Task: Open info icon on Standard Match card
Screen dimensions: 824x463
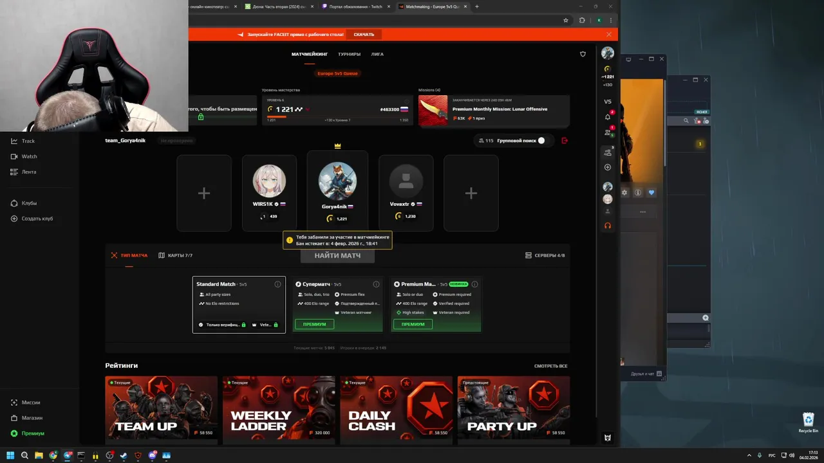Action: click(x=277, y=284)
